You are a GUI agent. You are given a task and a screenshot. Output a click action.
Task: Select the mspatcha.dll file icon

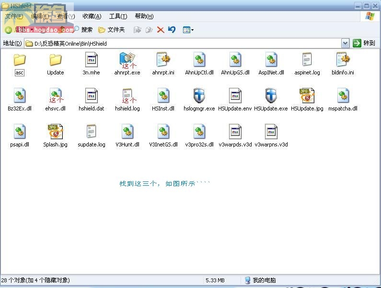point(343,96)
